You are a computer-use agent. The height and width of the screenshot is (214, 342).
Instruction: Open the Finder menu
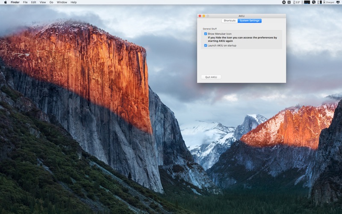tap(15, 2)
